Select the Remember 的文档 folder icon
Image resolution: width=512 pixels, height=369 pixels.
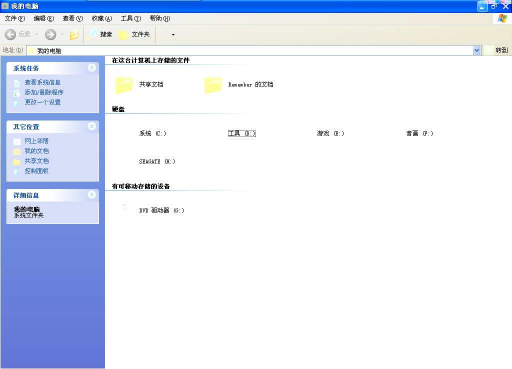(x=213, y=84)
